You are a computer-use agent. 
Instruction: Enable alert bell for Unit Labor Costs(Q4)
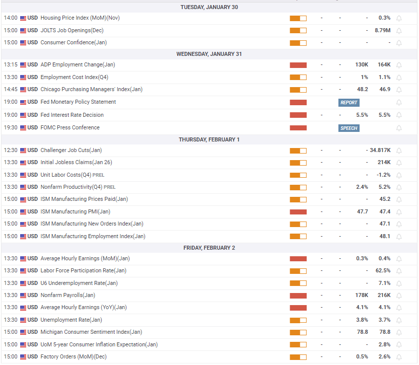point(399,175)
